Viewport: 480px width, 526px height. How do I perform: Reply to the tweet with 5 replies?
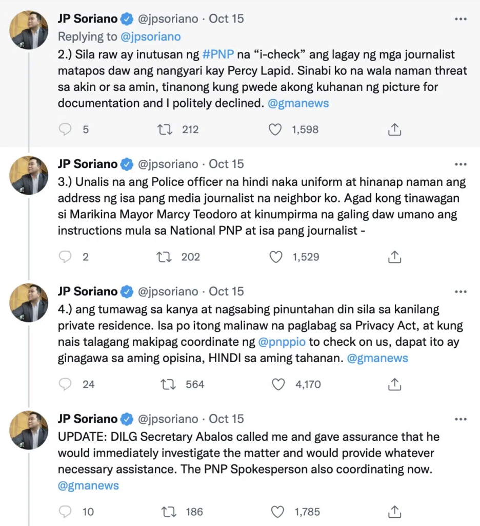(65, 130)
